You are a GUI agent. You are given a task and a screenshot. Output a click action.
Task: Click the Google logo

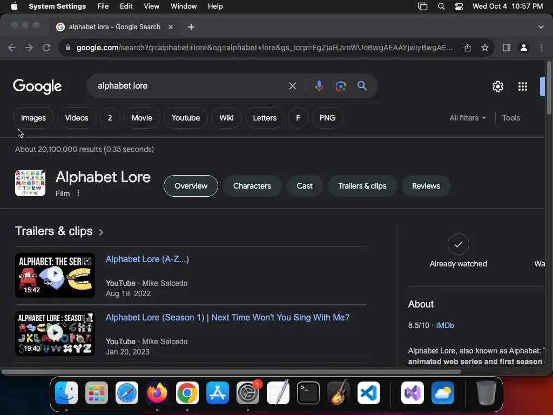(x=37, y=86)
